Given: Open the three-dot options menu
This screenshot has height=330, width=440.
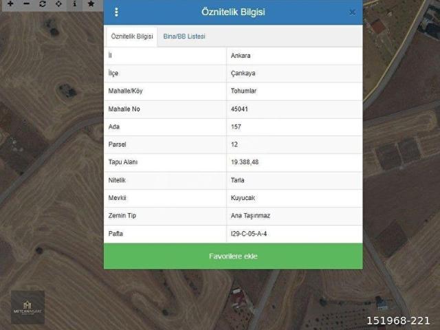Looking at the screenshot, I should point(116,12).
